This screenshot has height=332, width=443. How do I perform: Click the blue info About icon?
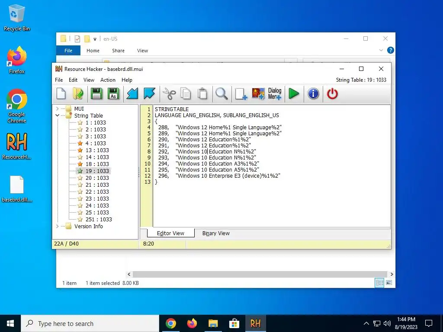(313, 94)
